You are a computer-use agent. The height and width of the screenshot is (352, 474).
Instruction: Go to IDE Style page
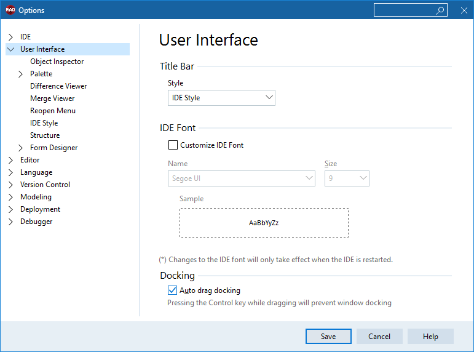point(44,123)
